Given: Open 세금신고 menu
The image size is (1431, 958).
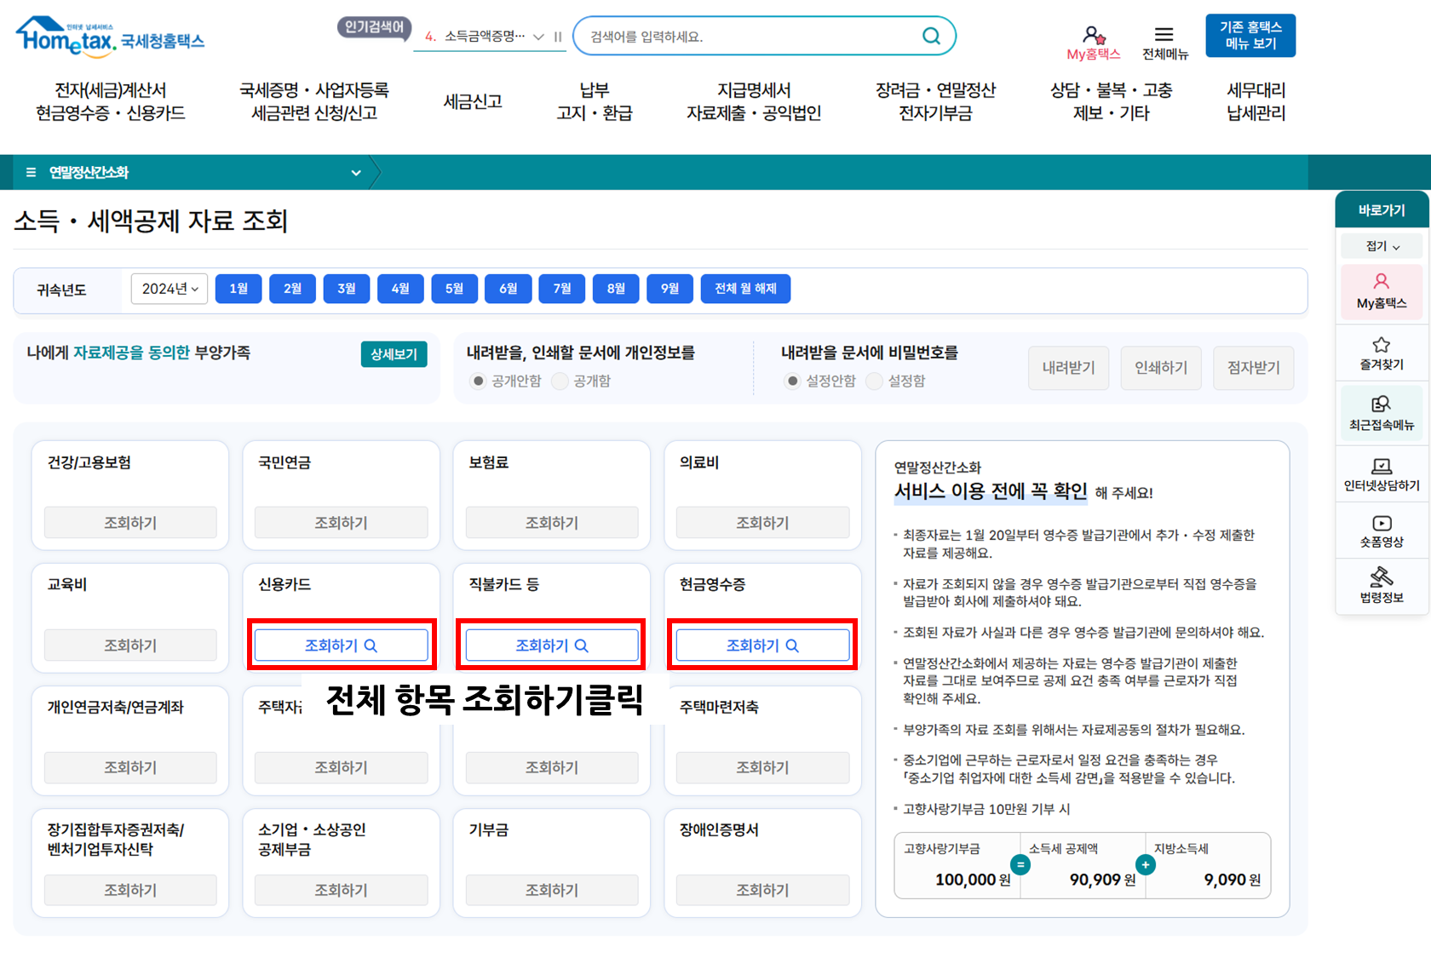Looking at the screenshot, I should click(x=473, y=101).
